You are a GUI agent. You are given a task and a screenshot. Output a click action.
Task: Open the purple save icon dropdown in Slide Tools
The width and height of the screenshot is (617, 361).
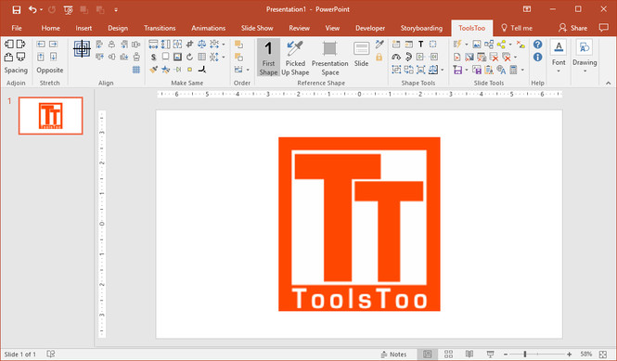point(467,71)
